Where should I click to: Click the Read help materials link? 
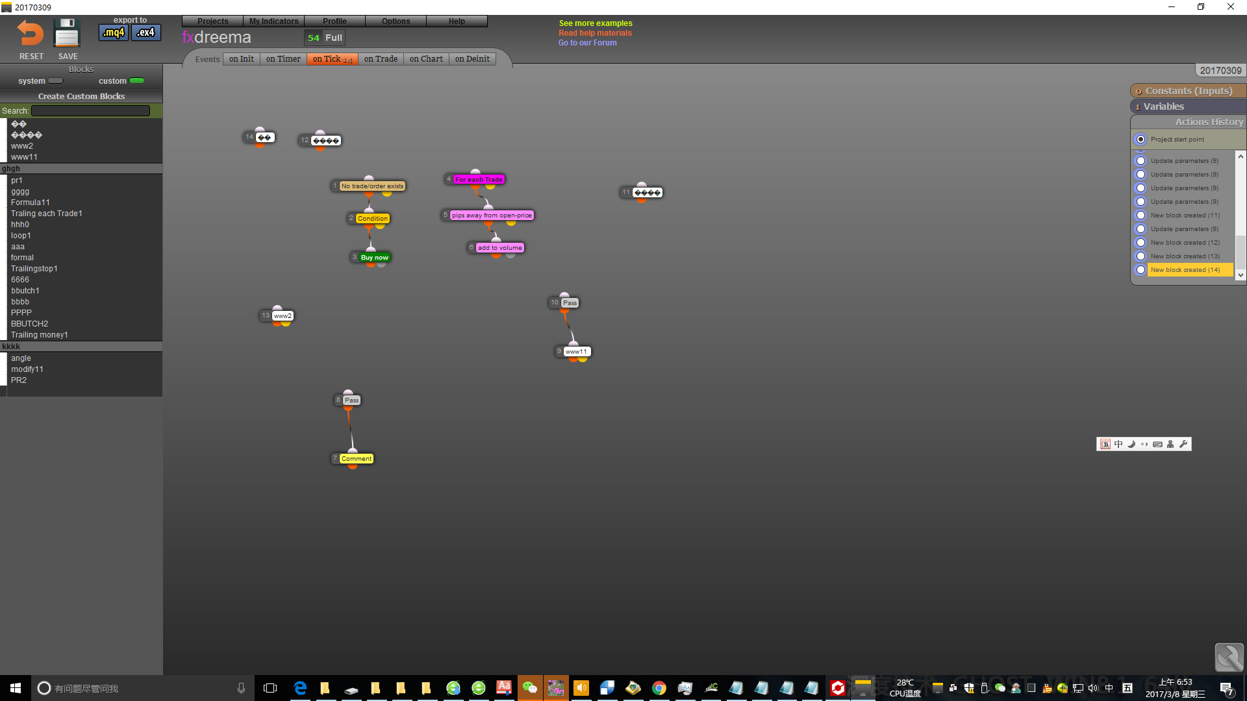(x=595, y=33)
